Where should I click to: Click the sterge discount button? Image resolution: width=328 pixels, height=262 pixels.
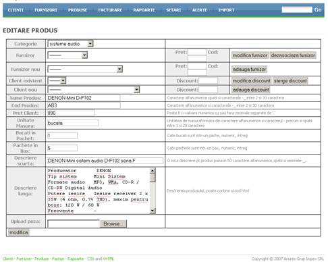click(x=290, y=80)
